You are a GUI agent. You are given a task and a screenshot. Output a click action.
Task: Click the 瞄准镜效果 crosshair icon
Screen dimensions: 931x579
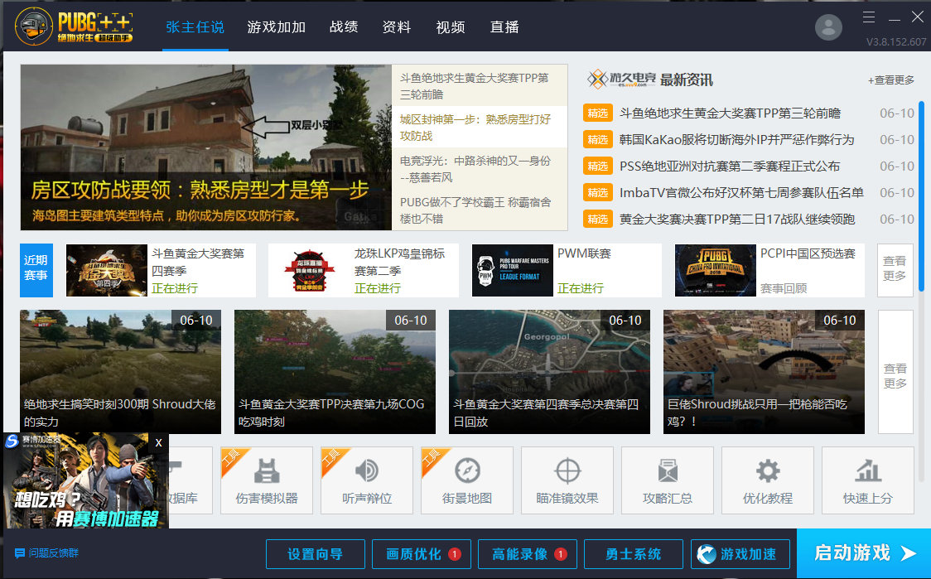point(567,480)
